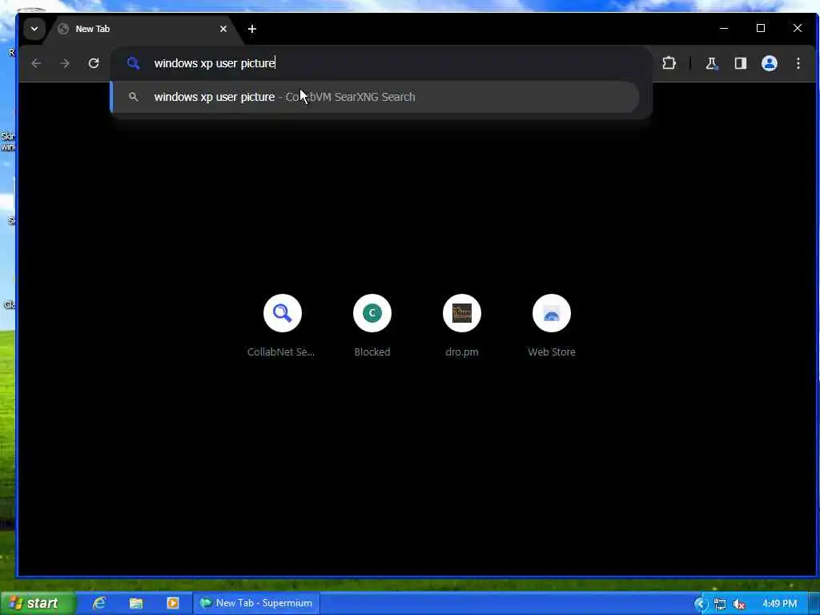Click the address bar search magnifier icon

pos(134,63)
